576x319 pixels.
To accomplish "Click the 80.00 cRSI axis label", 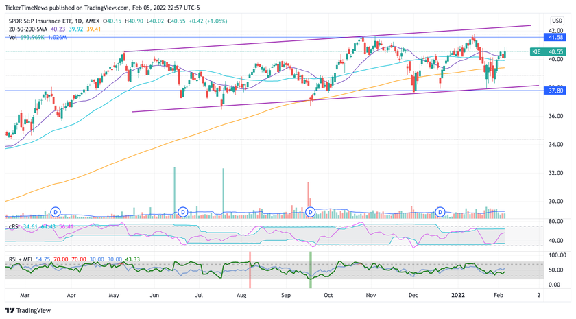I will tap(556, 221).
